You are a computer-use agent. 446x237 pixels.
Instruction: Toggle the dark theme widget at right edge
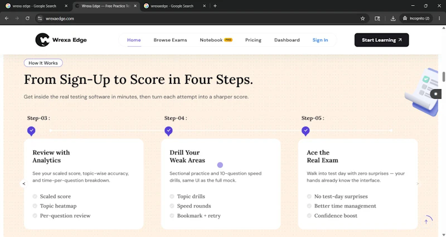[x=436, y=94]
